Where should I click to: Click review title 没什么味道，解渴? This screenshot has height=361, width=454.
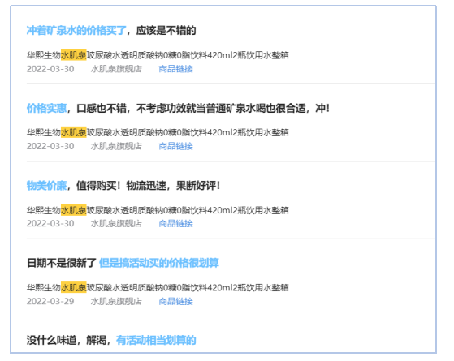click(111, 340)
